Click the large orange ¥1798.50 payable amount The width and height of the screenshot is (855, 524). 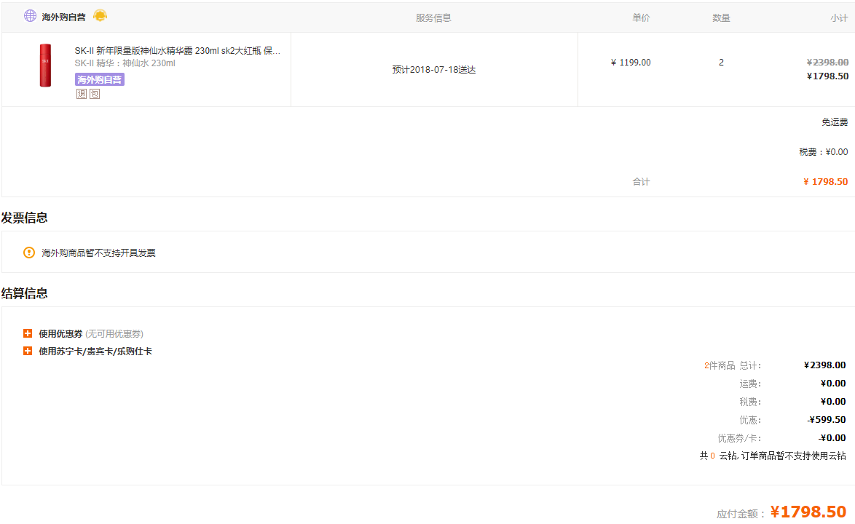(808, 512)
